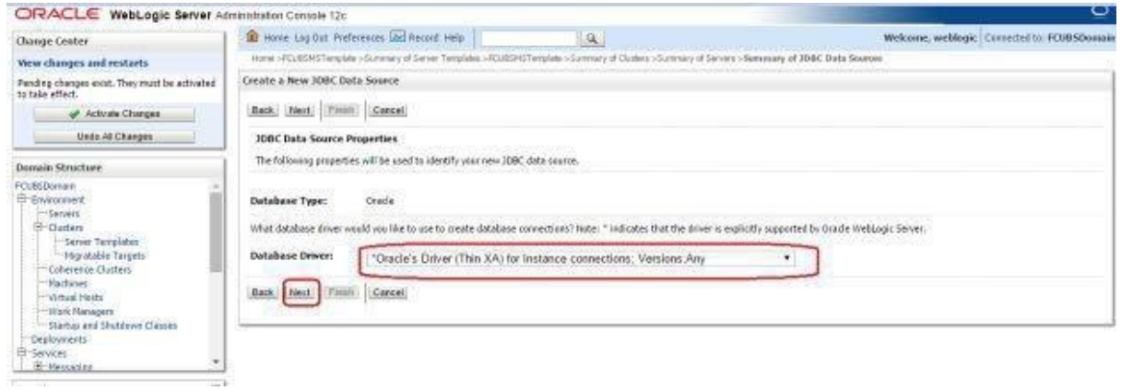Open Help in the toolbar
The width and height of the screenshot is (1121, 391).
click(x=455, y=40)
